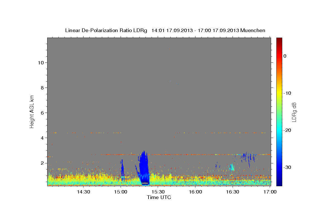Click the colorbar value 0

[x=285, y=56]
